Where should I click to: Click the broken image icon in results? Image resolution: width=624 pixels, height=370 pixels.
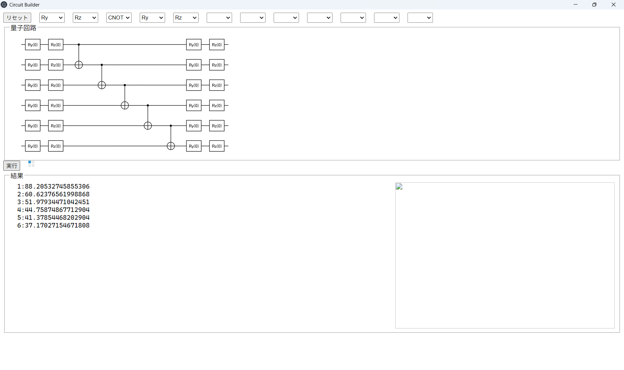(399, 186)
